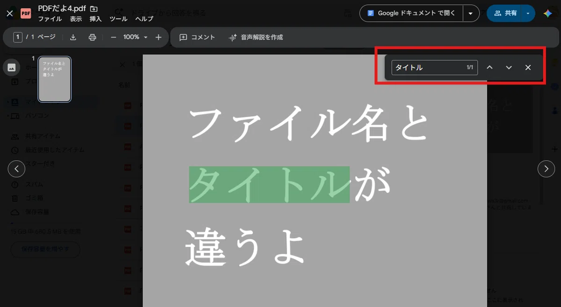Expand the open-with dropdown arrow

471,14
